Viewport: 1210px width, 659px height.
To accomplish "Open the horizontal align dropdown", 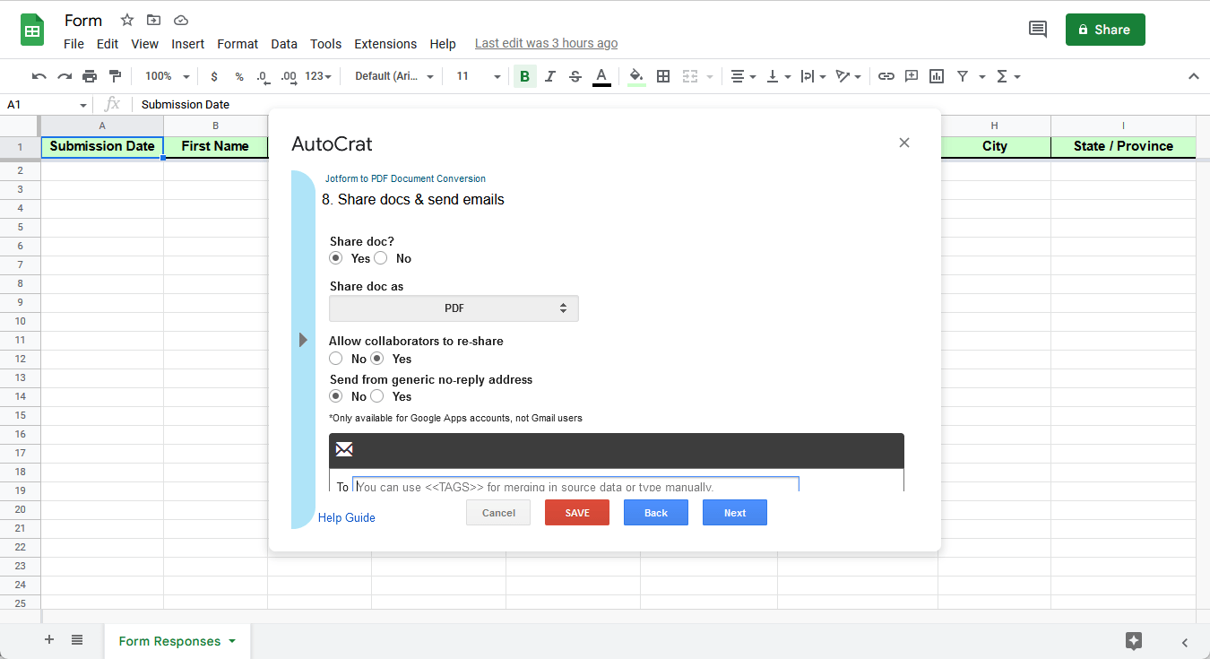I will pyautogui.click(x=743, y=76).
